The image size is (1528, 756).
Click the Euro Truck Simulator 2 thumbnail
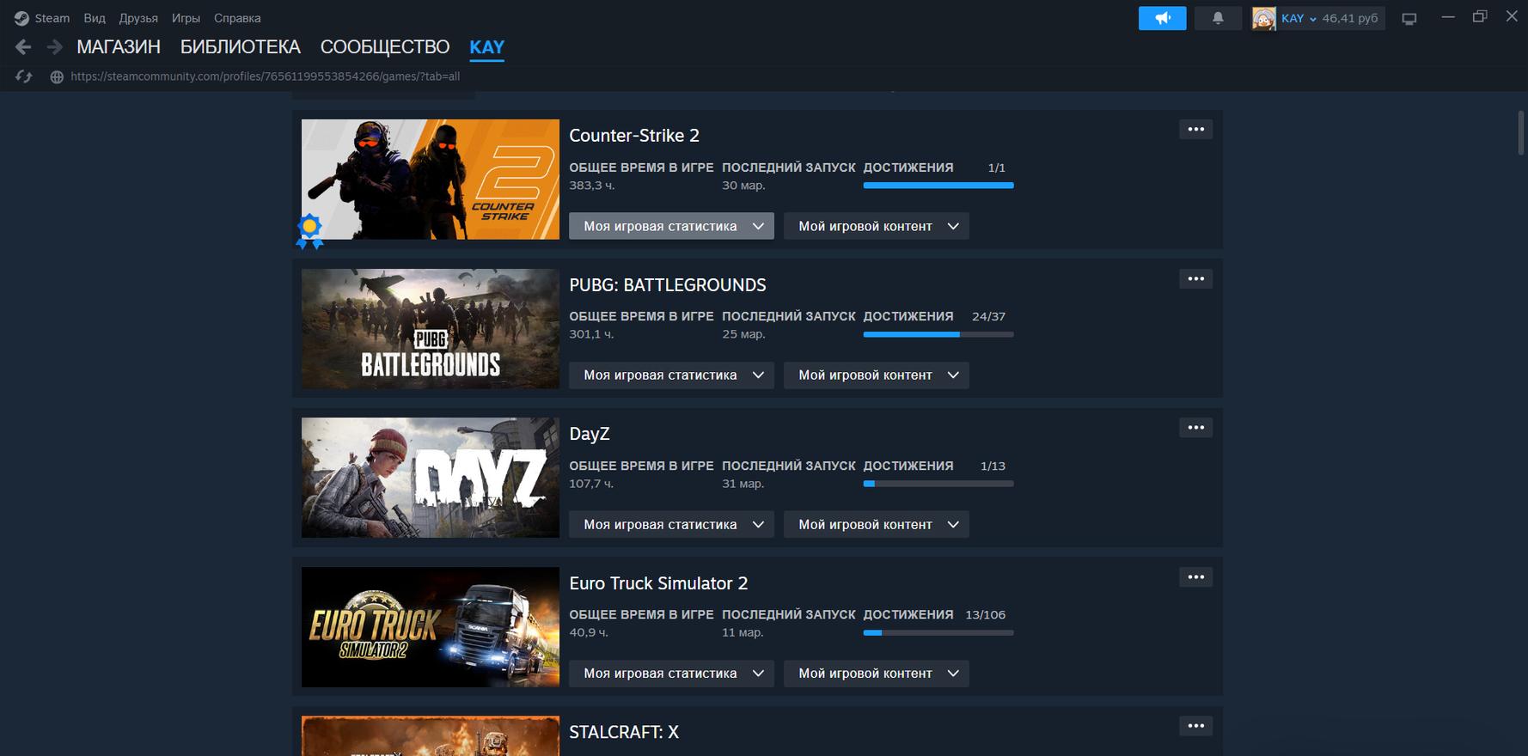430,627
